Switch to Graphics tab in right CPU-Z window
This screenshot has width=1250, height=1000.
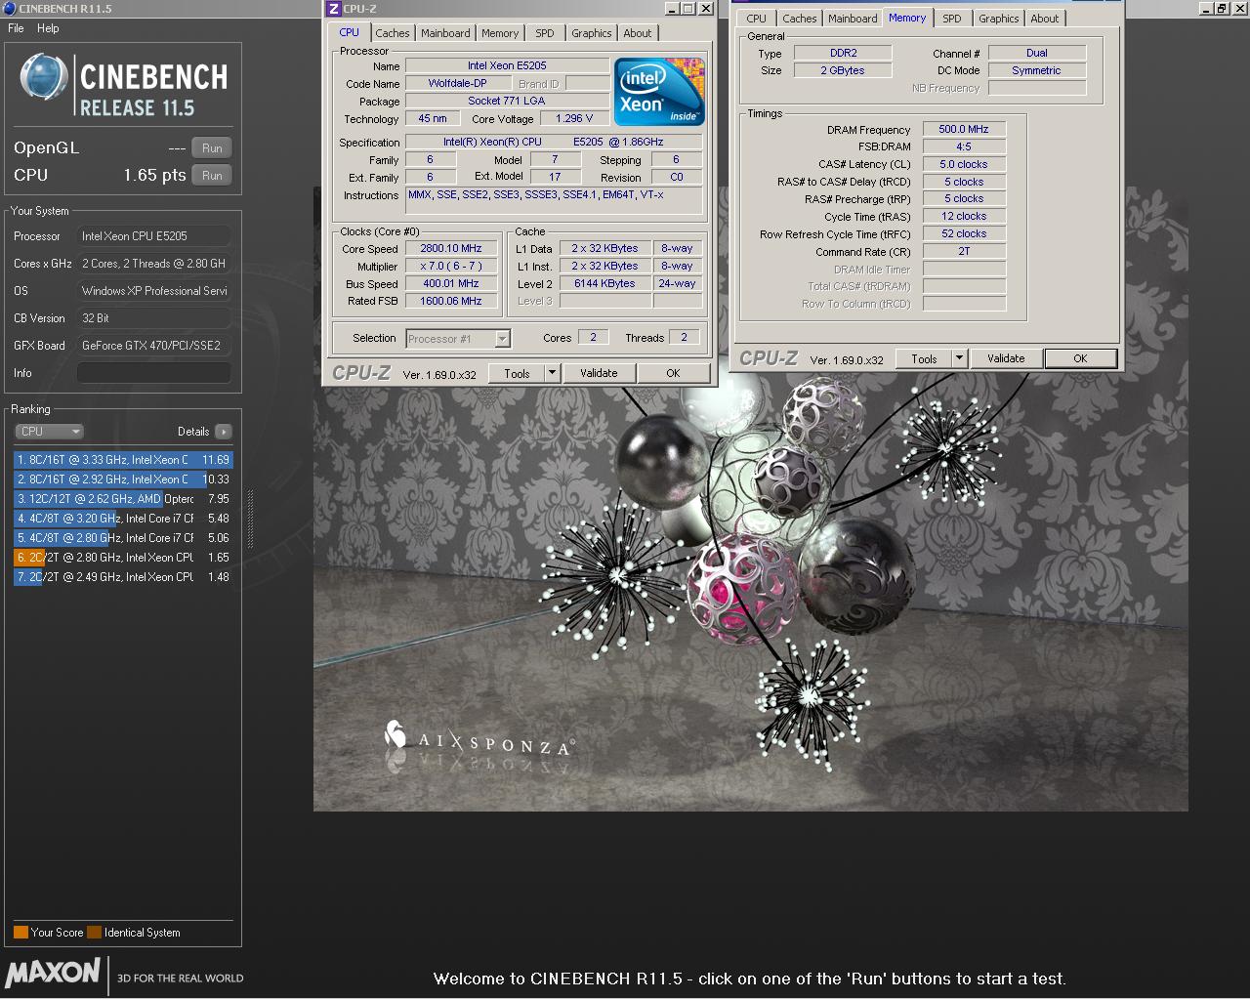pos(999,19)
